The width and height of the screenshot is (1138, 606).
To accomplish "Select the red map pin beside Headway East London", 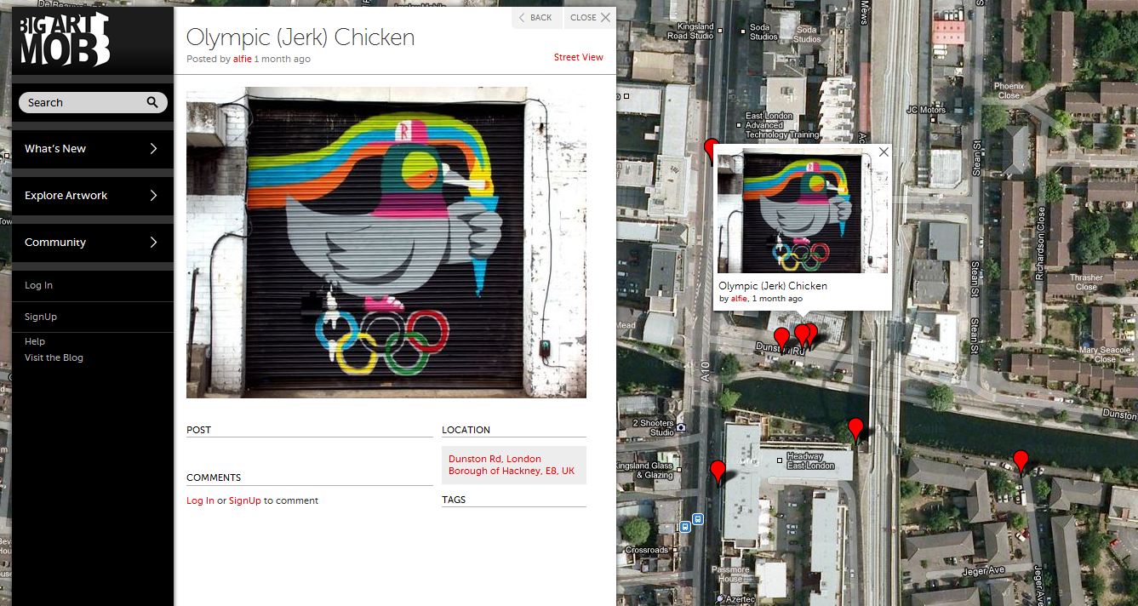I will (x=856, y=429).
